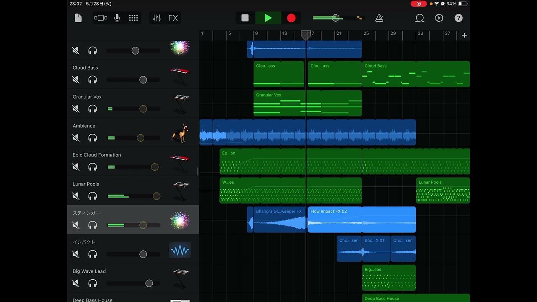Mute the Granular Vox track
The width and height of the screenshot is (537, 302).
[x=76, y=109]
